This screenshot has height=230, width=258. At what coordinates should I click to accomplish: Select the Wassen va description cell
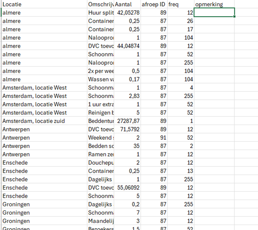(100, 79)
